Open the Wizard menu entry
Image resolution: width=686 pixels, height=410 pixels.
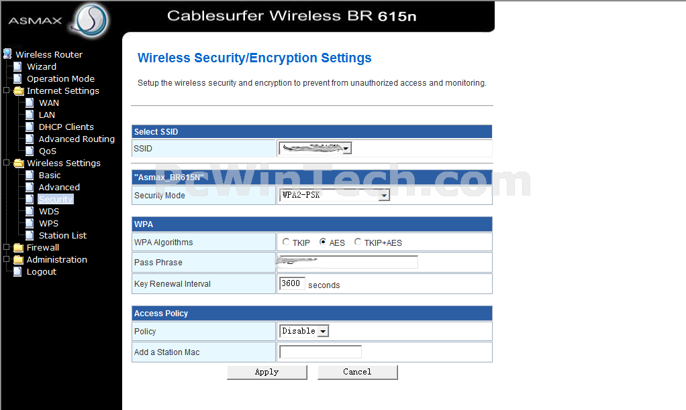[42, 67]
